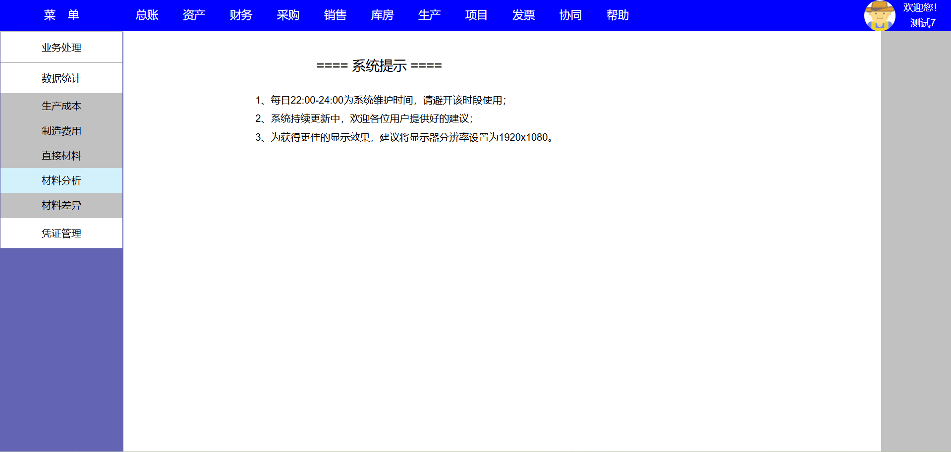The width and height of the screenshot is (951, 452).
Task: Go to the 采购 module
Action: point(288,15)
